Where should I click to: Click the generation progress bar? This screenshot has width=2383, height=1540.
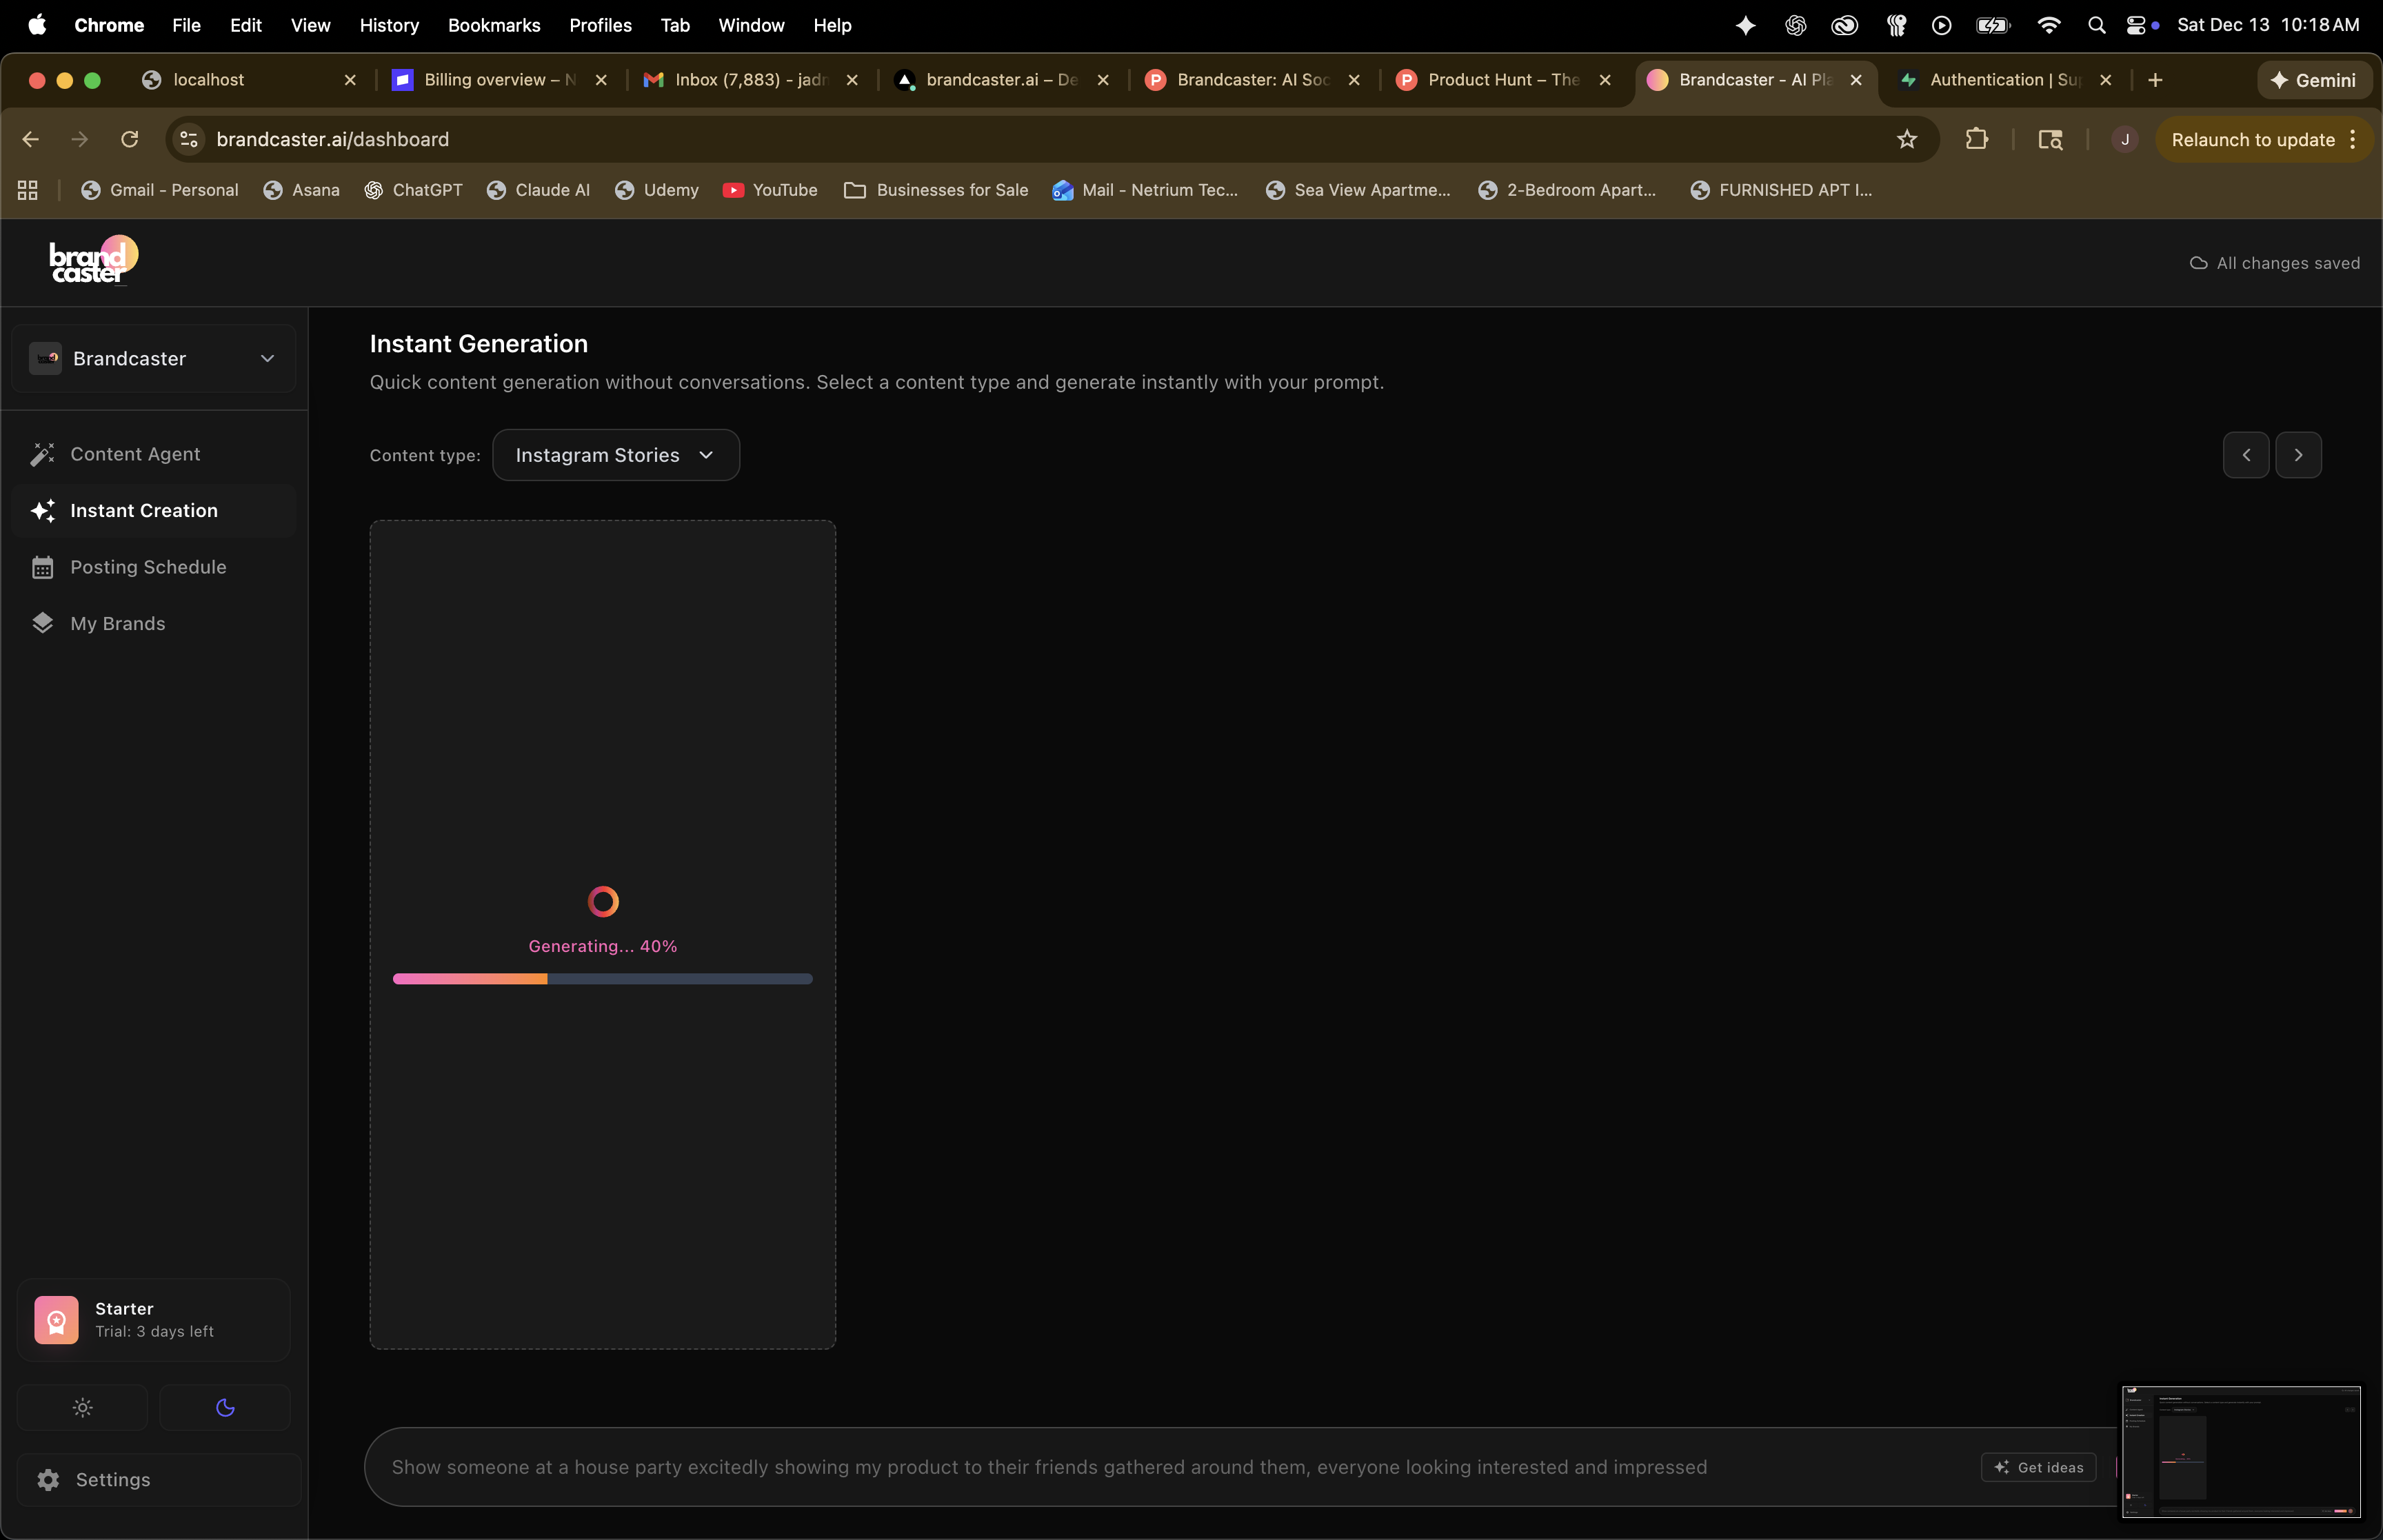602,979
